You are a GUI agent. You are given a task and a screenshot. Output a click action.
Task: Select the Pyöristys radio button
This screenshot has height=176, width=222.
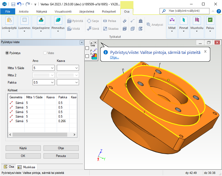pos(7,53)
